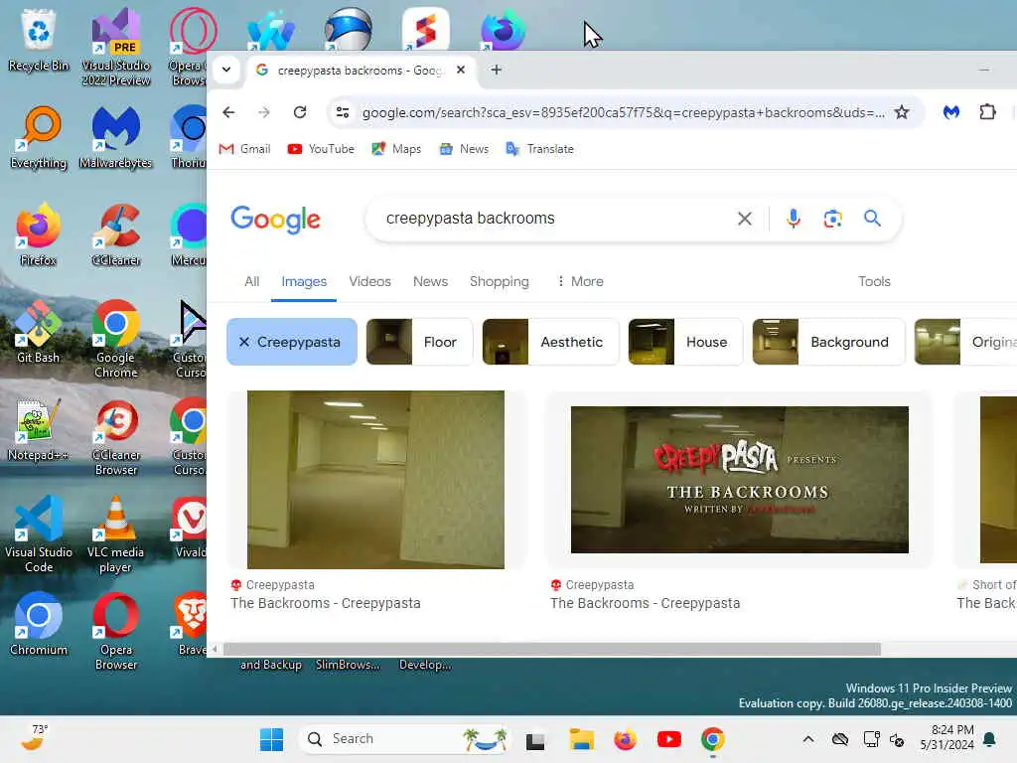This screenshot has height=763, width=1017.
Task: Open Brave browser desktop shortcut
Action: click(x=191, y=624)
